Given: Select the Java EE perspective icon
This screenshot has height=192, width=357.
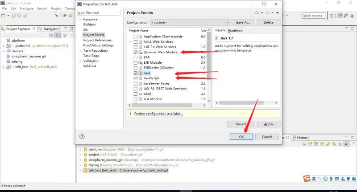Looking at the screenshot, I should point(340,16).
